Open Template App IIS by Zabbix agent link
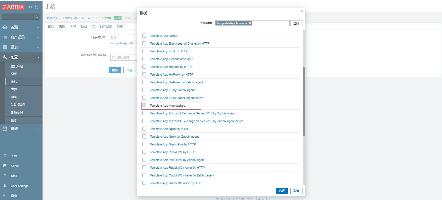Screen dimensions: 442x200 click(x=172, y=90)
